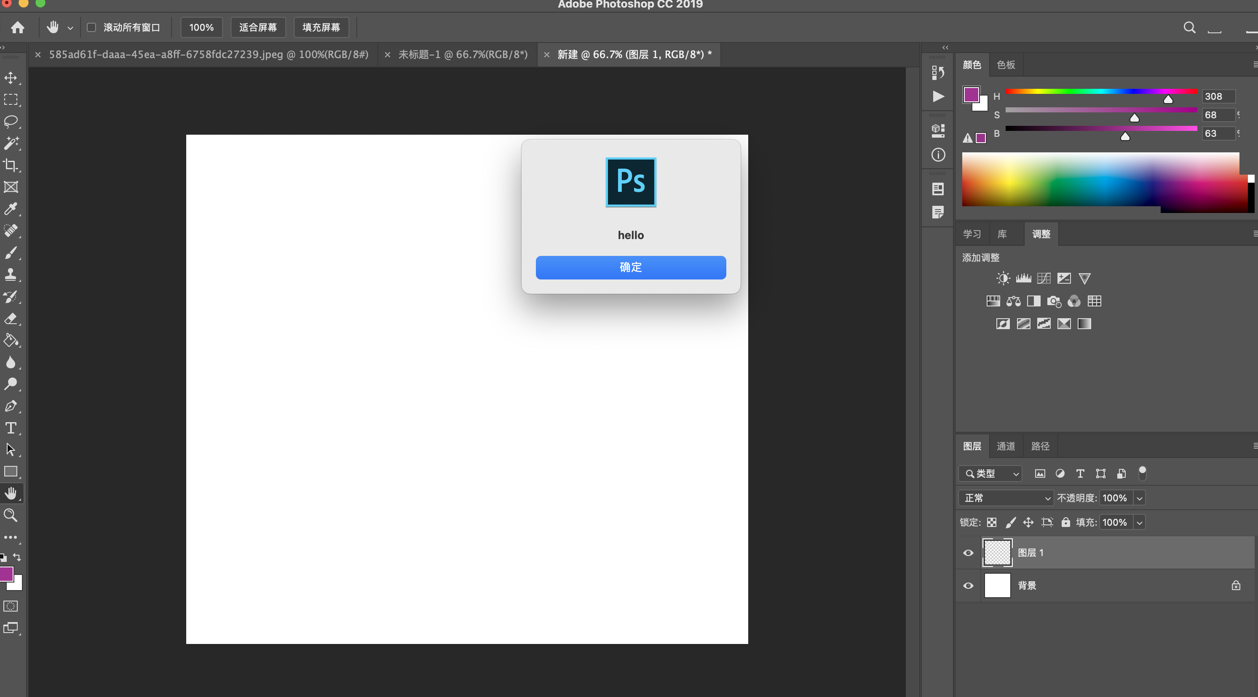
Task: Switch to the 学习 tab
Action: tap(972, 234)
